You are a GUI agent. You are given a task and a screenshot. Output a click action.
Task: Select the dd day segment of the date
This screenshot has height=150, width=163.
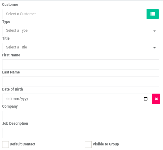pyautogui.click(x=9, y=98)
